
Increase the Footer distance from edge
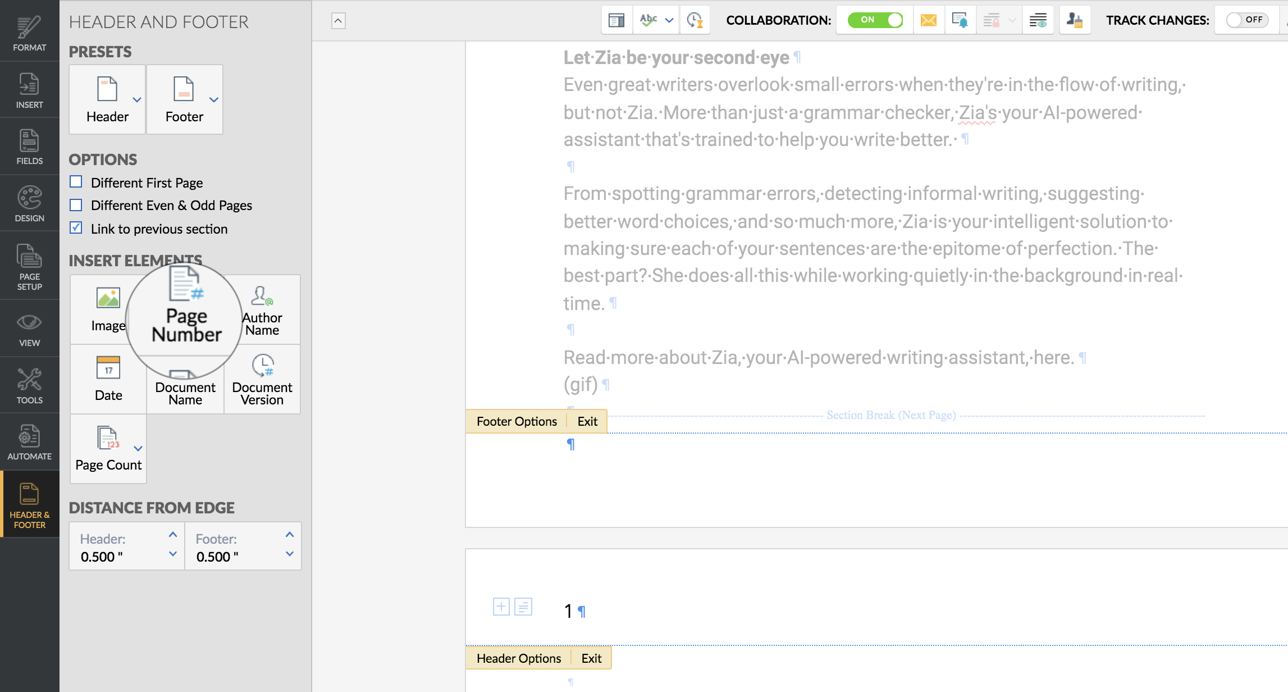click(289, 535)
